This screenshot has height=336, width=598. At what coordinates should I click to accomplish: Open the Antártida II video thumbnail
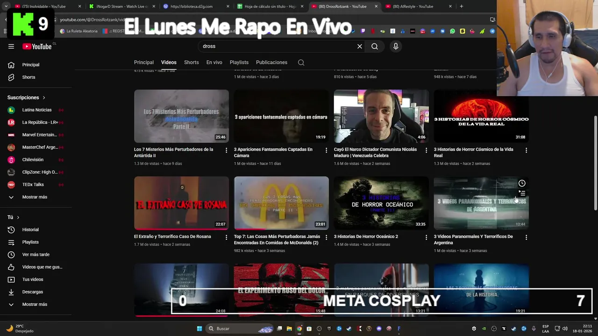point(181,116)
